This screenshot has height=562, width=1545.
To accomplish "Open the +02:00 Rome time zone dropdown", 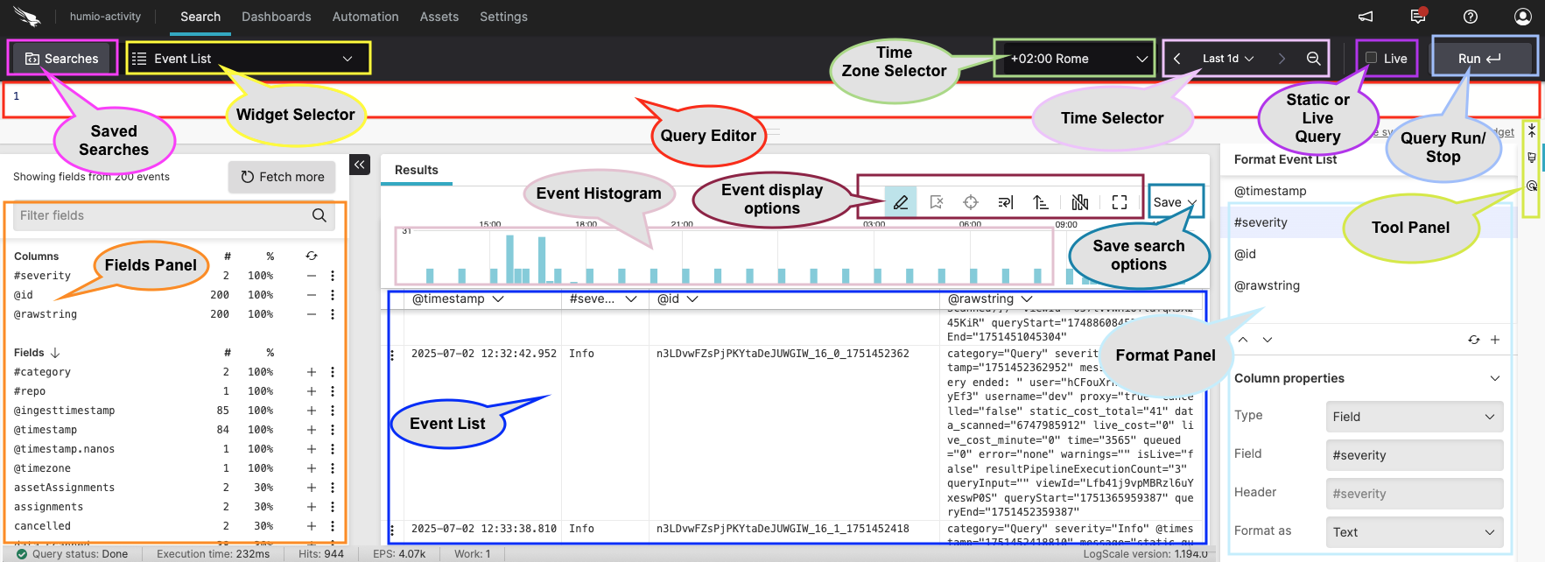I will pos(1074,59).
